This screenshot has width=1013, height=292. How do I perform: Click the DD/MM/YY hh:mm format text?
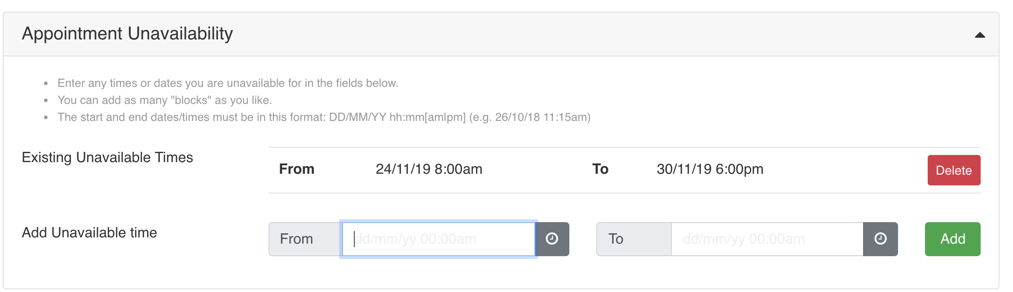[397, 117]
